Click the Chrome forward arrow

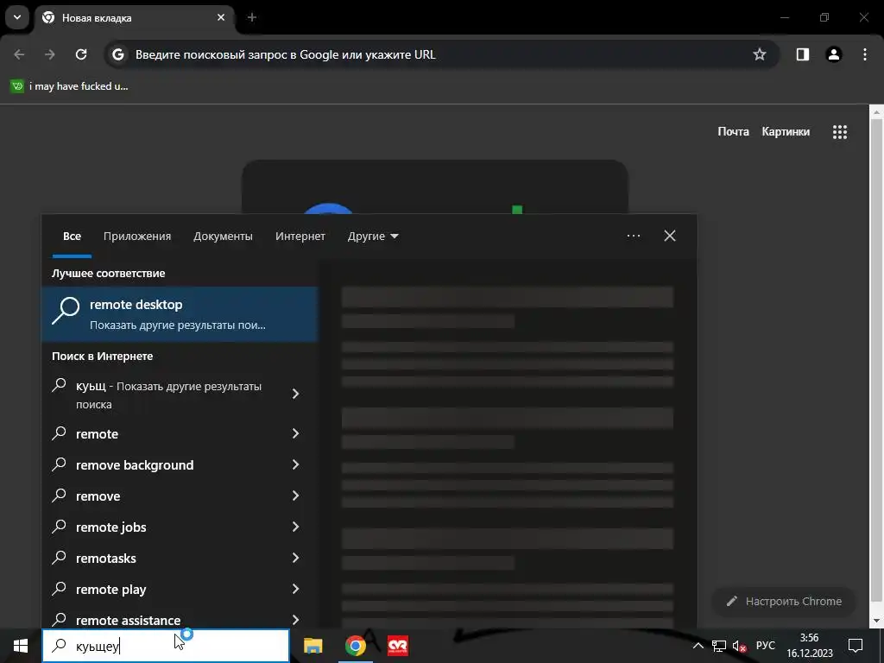click(x=50, y=54)
